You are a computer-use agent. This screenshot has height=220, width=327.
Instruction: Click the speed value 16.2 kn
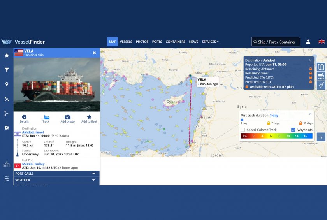tap(28, 145)
